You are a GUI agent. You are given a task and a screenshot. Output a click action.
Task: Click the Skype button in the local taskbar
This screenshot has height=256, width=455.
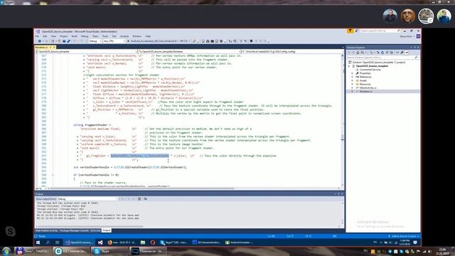click(109, 251)
